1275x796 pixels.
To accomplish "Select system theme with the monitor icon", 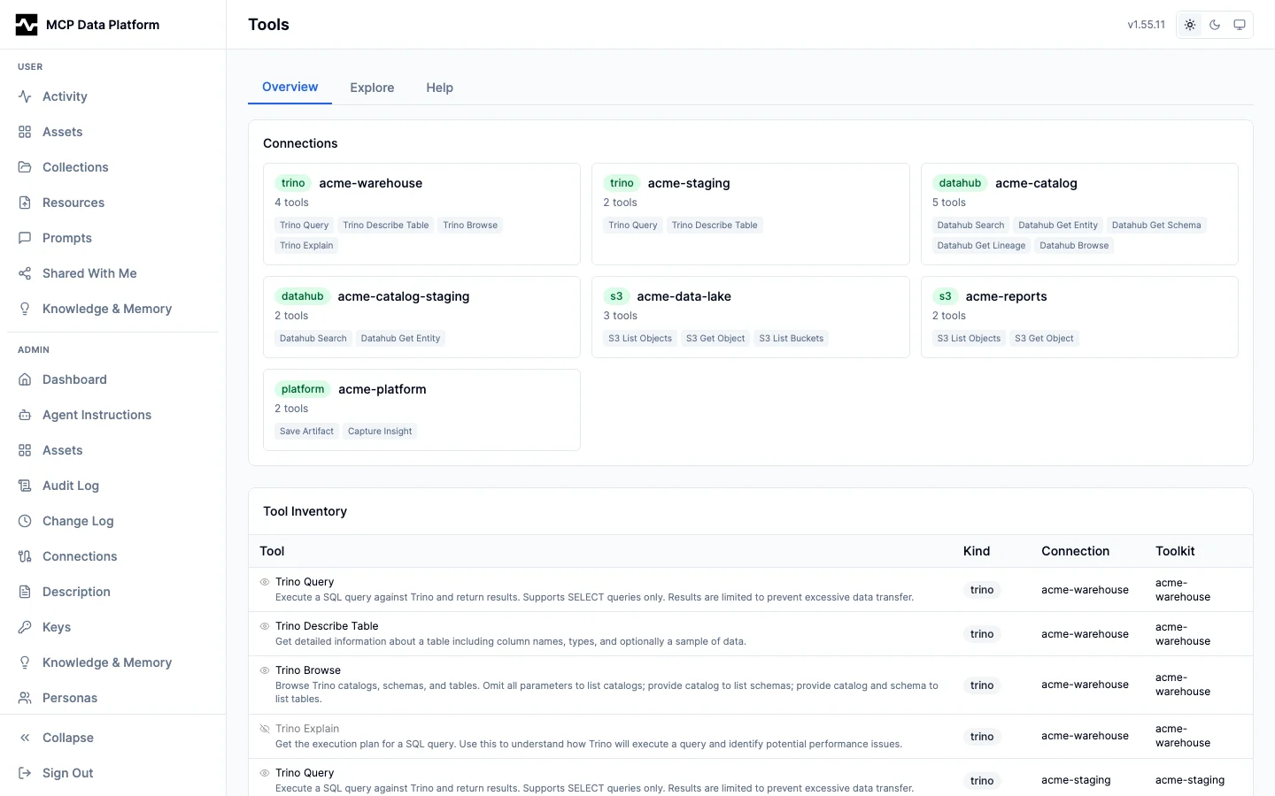I will click(x=1240, y=25).
